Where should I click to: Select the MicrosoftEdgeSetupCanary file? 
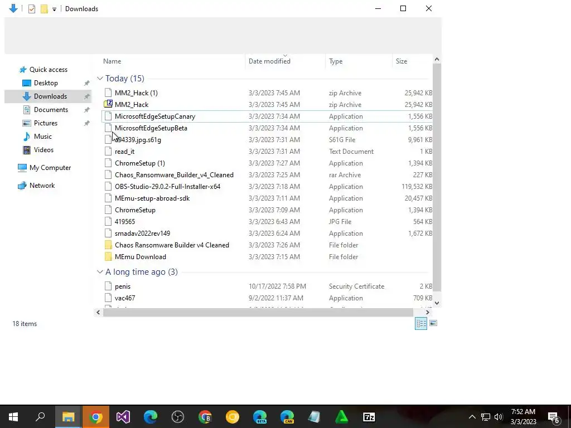(267, 116)
